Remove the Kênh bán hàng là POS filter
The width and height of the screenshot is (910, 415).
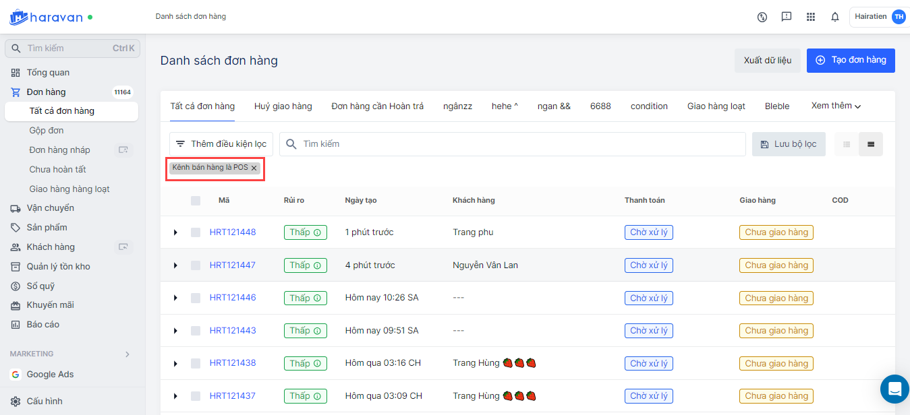(x=254, y=168)
